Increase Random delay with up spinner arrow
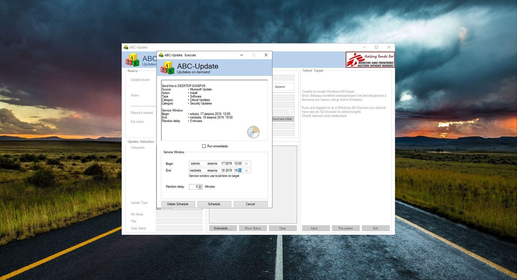Image resolution: width=517 pixels, height=280 pixels. click(200, 186)
